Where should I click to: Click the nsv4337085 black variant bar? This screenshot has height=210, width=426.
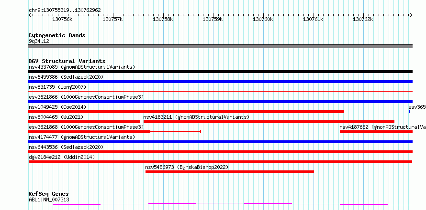[x=220, y=72]
